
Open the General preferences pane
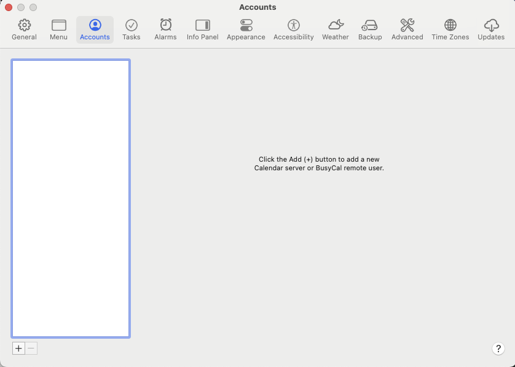click(x=24, y=30)
